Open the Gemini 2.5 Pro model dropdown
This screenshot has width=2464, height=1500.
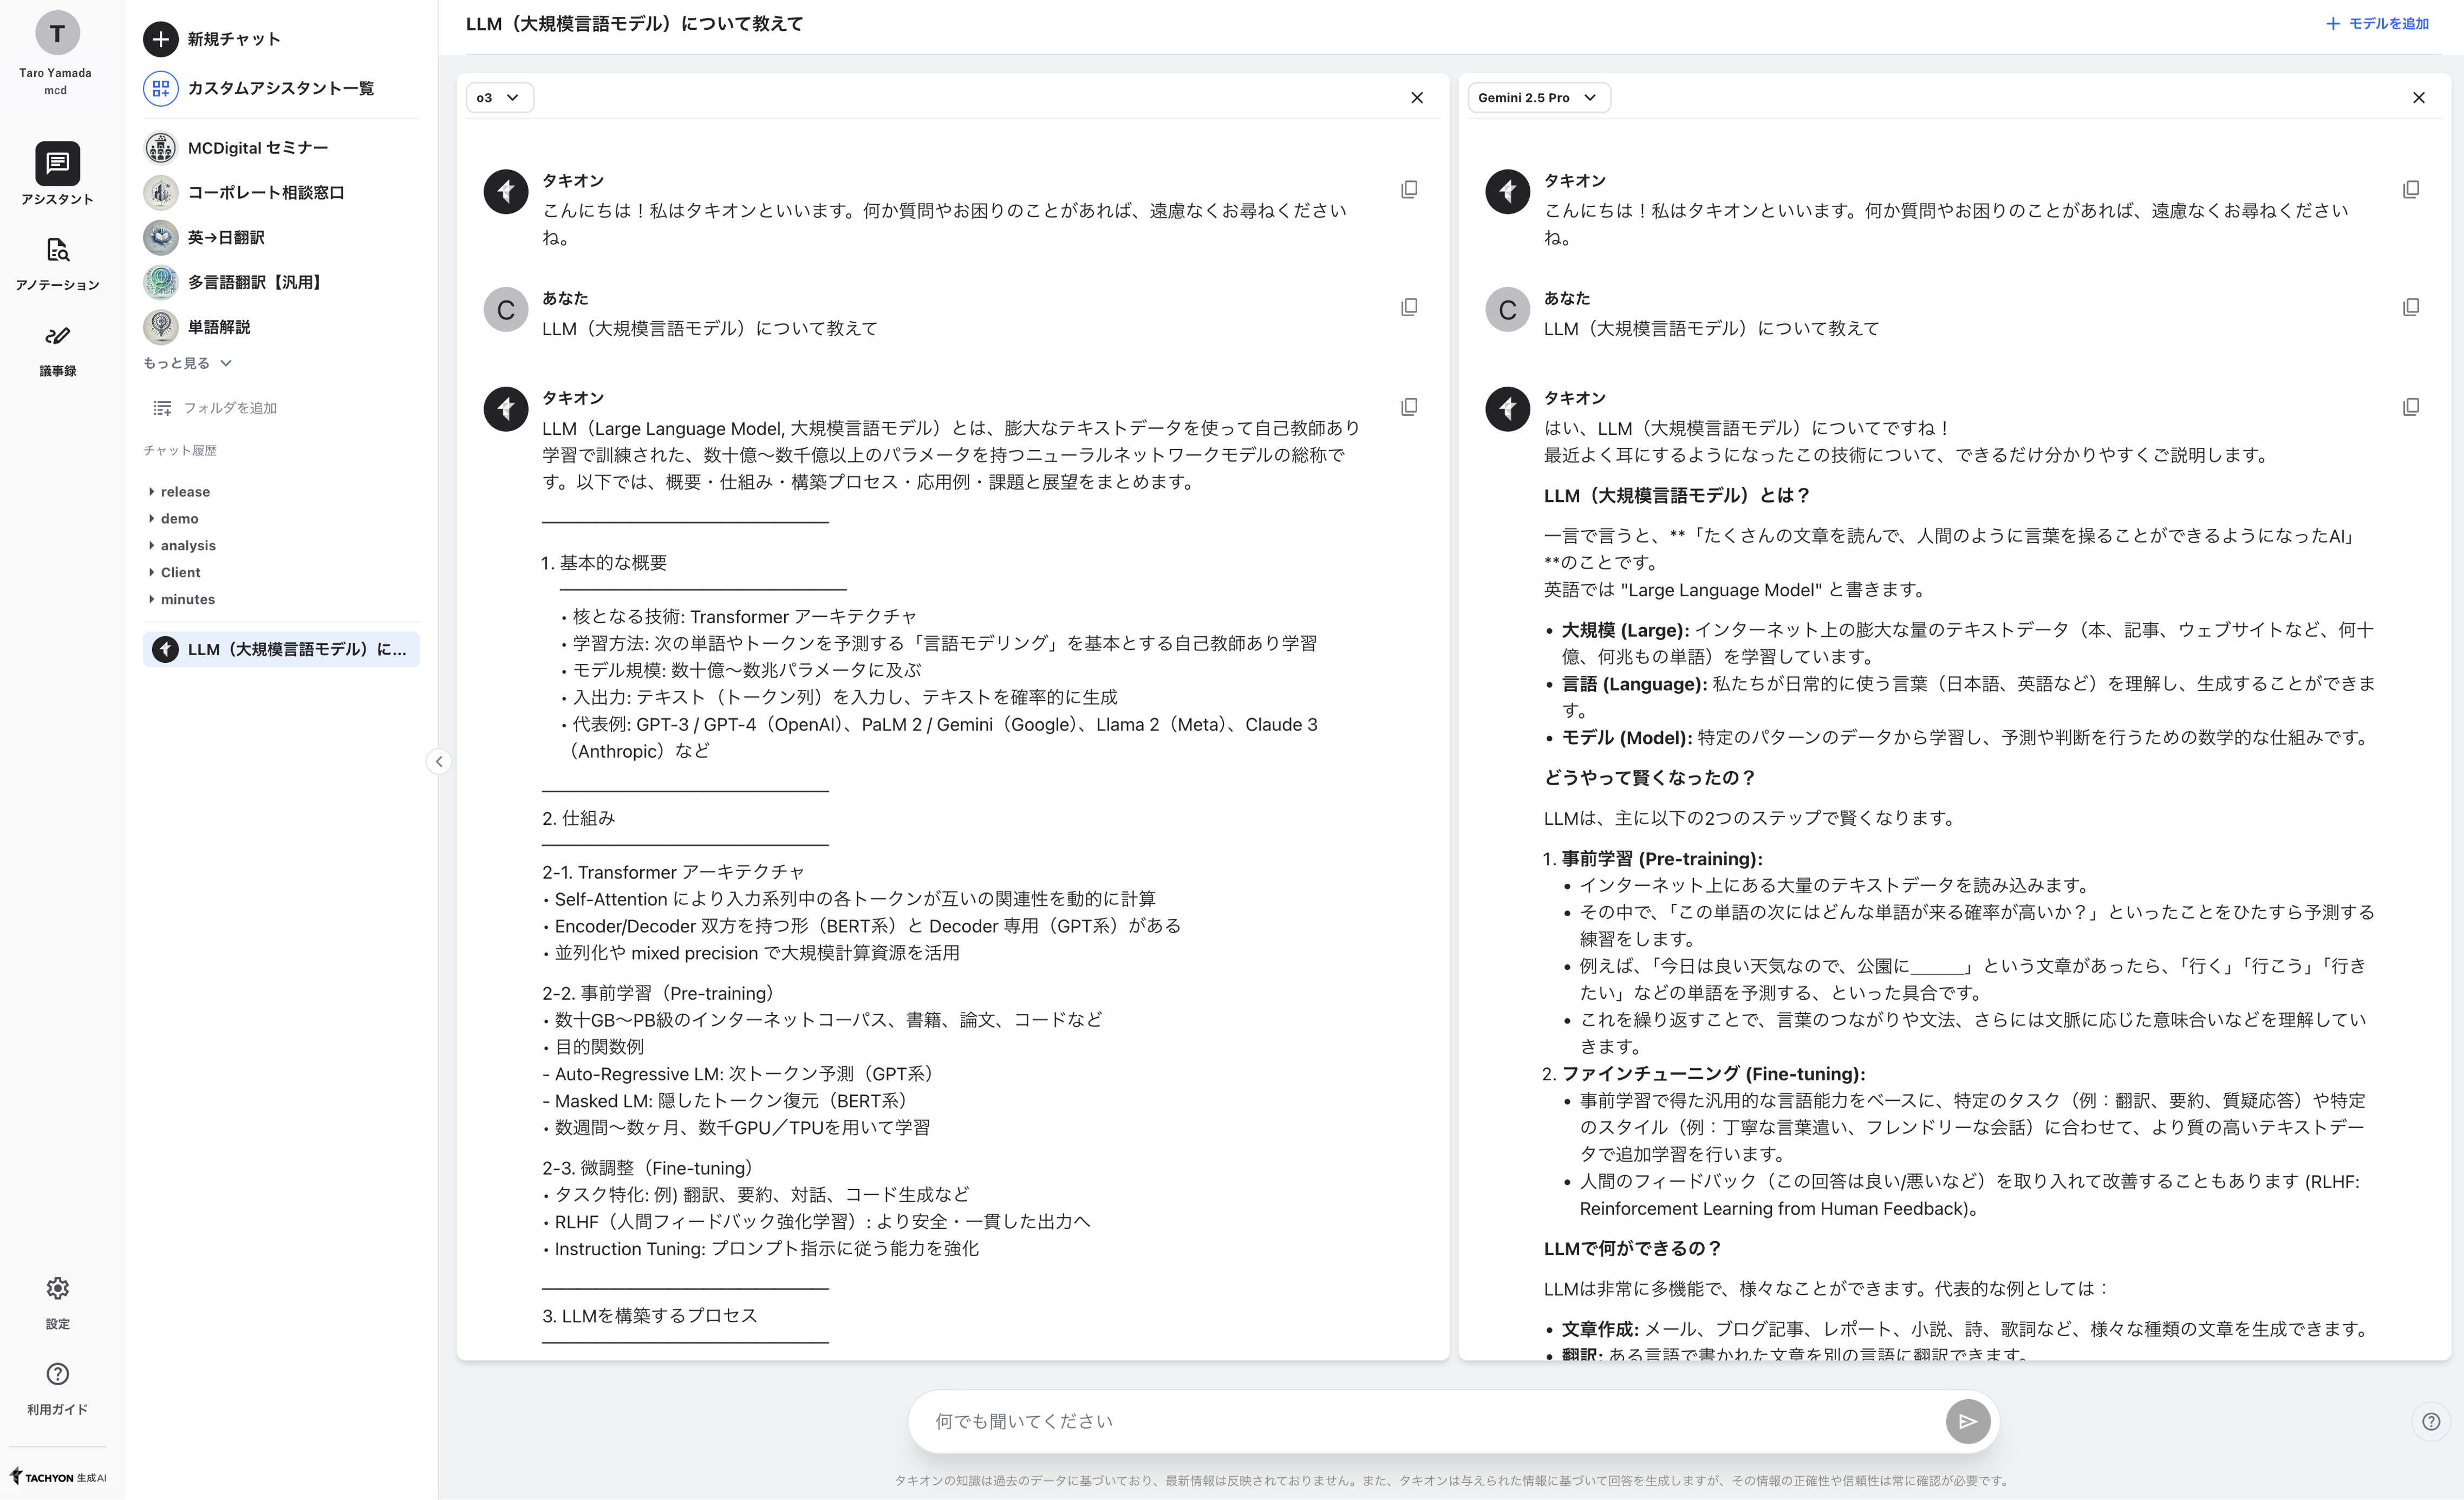click(x=1537, y=98)
